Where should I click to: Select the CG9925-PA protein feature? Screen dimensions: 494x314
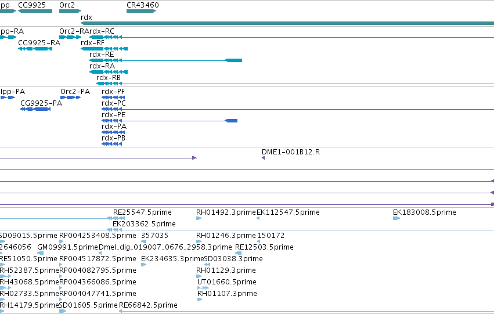click(x=35, y=109)
